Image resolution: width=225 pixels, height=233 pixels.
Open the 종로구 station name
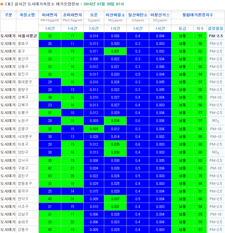pos(23,43)
